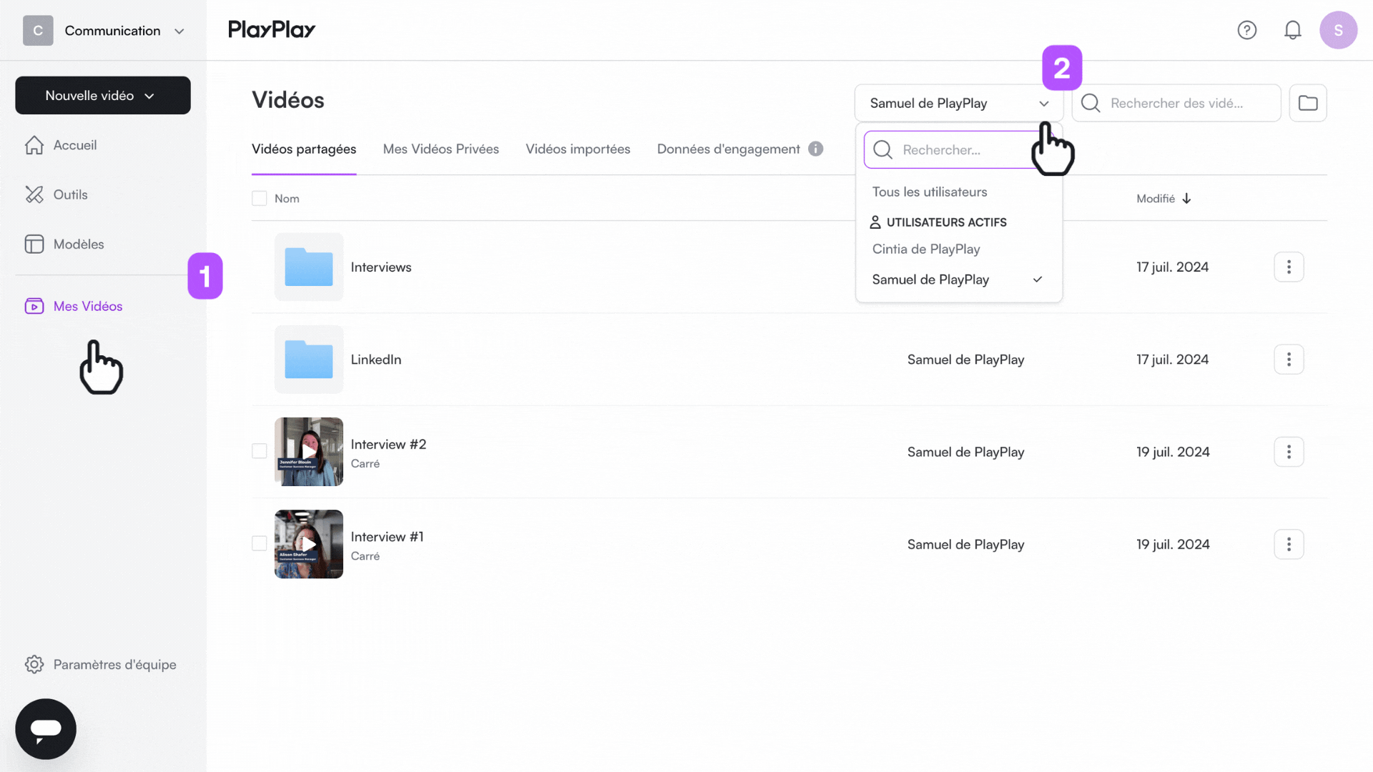The width and height of the screenshot is (1373, 772).
Task: Open the help question mark icon
Action: coord(1247,30)
